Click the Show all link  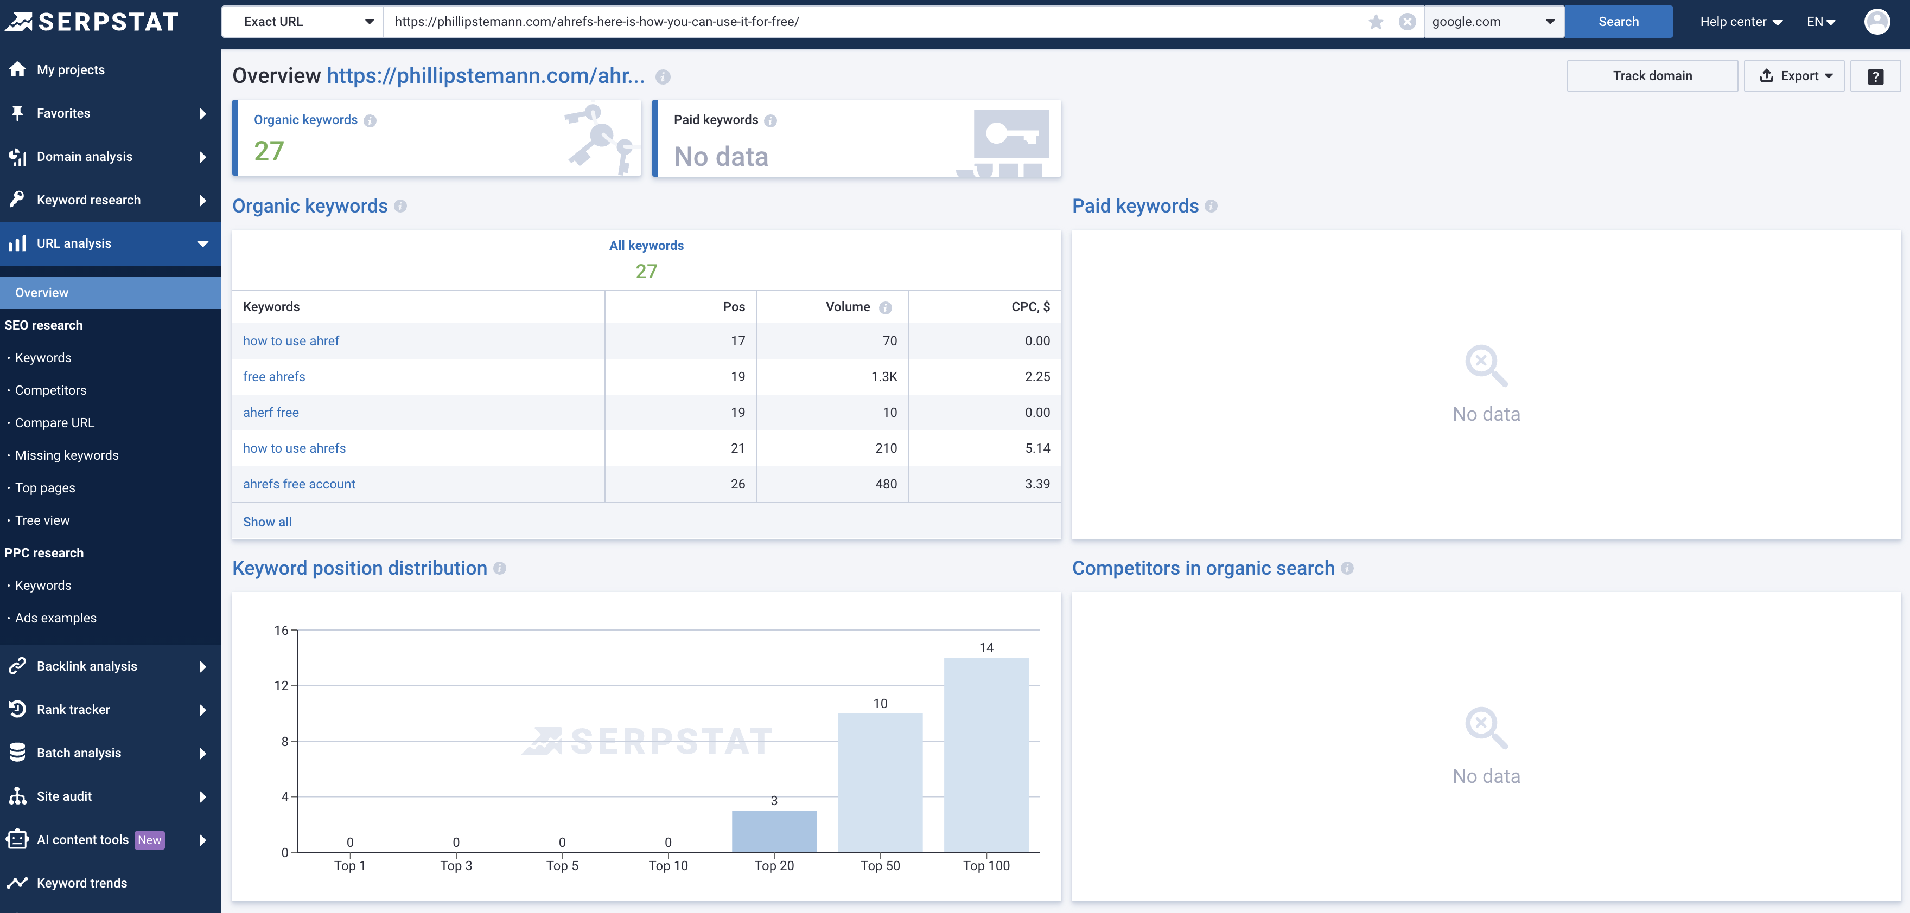pos(267,523)
